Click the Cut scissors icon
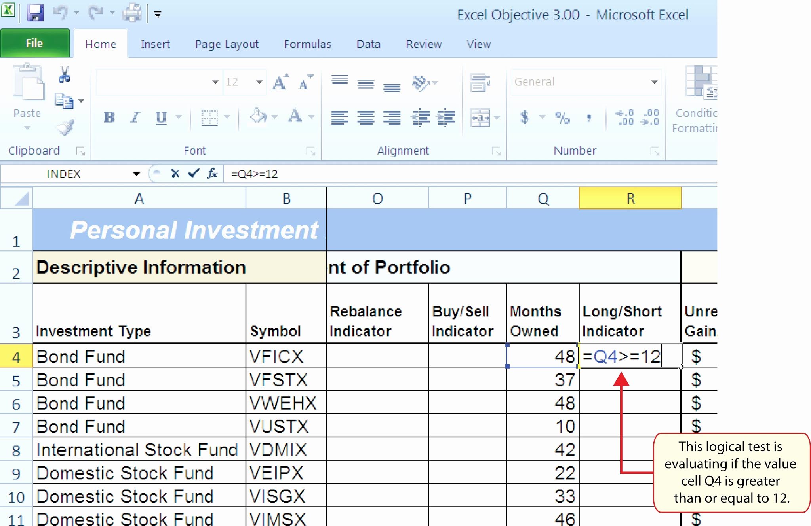Screen dimensions: 811x526 click(x=64, y=75)
